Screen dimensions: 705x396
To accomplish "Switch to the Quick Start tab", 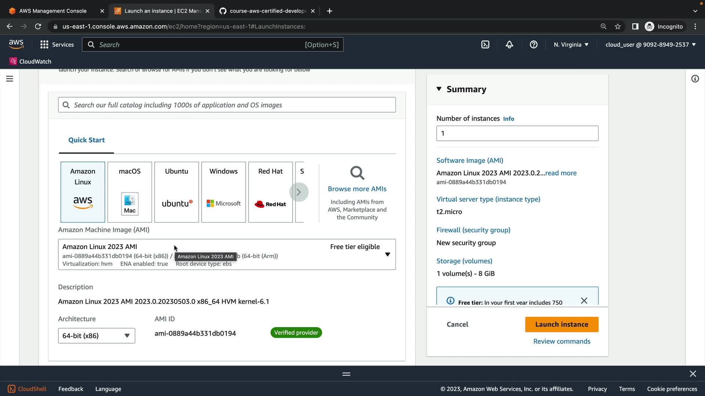I will tap(86, 140).
